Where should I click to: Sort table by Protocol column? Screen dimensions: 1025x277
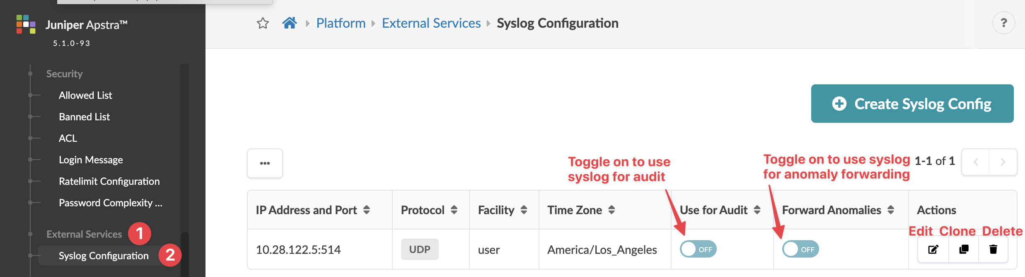click(454, 210)
